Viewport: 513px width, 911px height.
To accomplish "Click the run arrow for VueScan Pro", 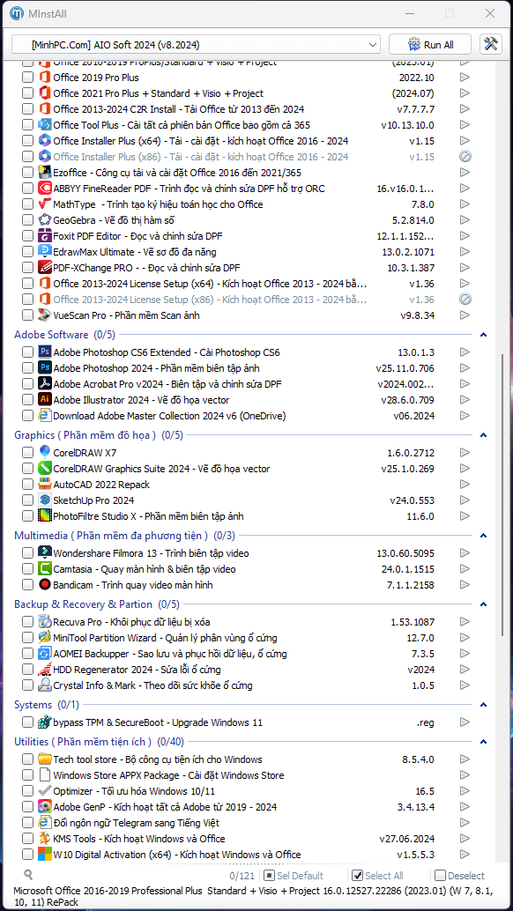I will click(x=465, y=315).
